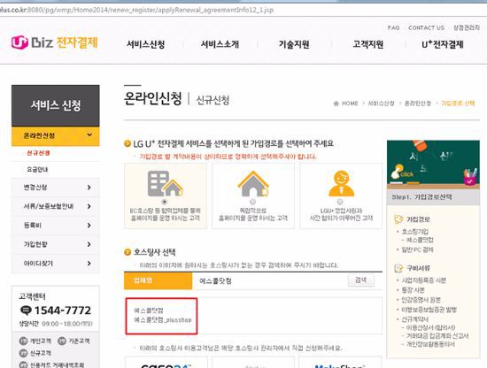Image resolution: width=487 pixels, height=368 pixels.
Task: Click the EC hosting building-and-house icon
Action: 165,183
